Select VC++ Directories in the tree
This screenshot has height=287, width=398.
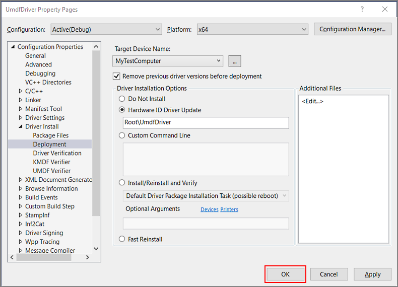pos(48,82)
